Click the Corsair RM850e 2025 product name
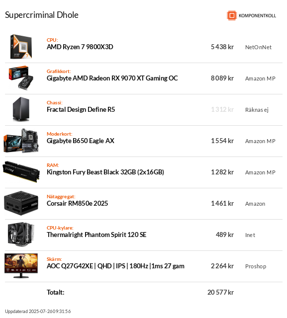Viewport: 287px width, 318px height. 77,203
